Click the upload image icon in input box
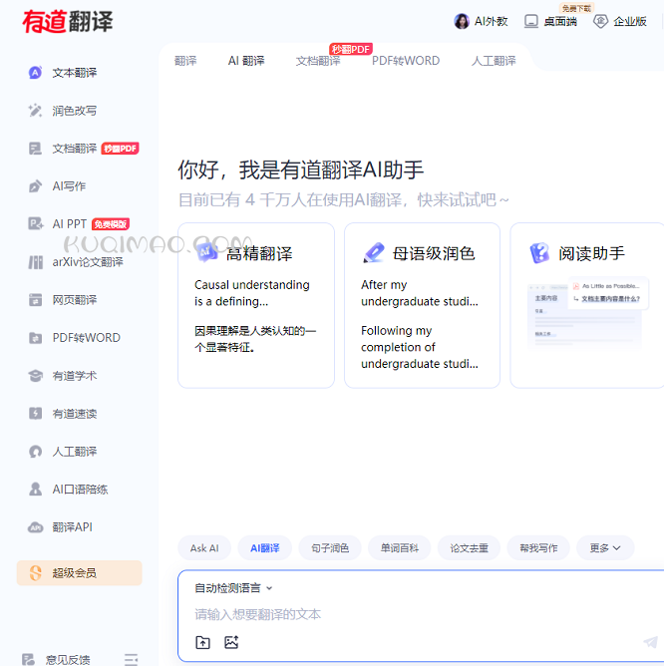 click(x=231, y=642)
